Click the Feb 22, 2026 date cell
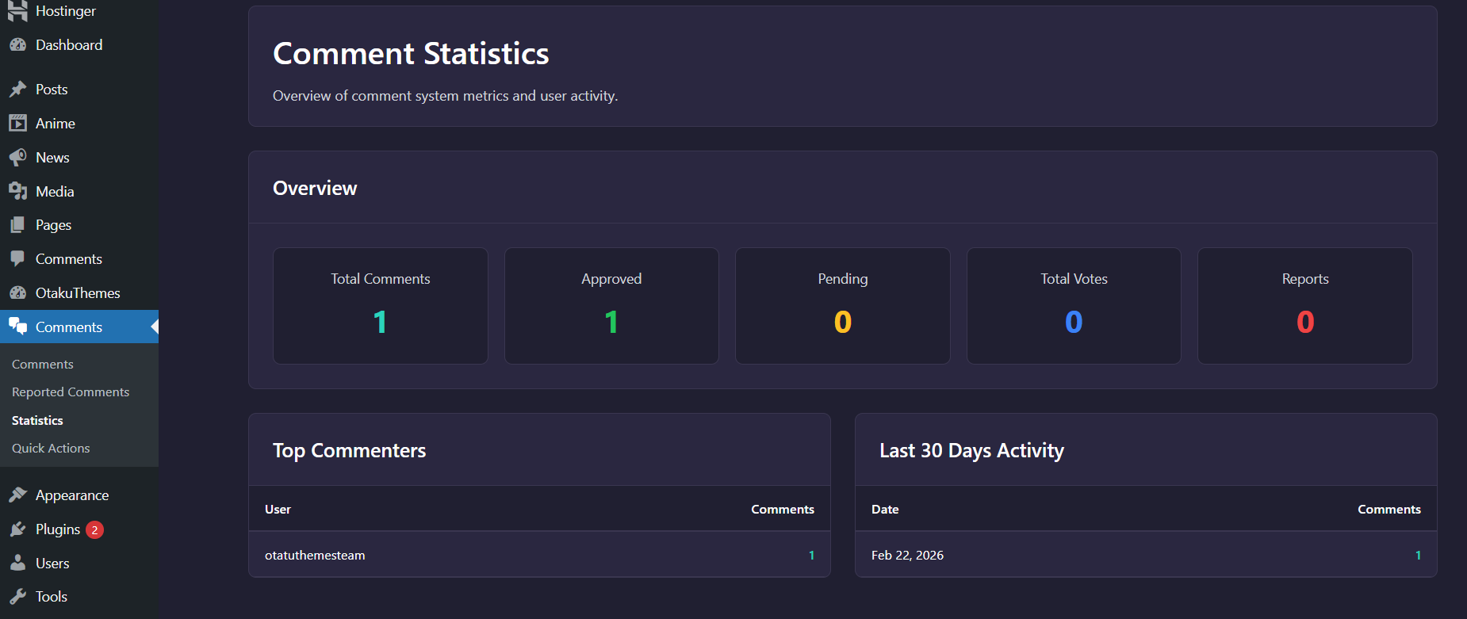Image resolution: width=1467 pixels, height=619 pixels. point(907,556)
